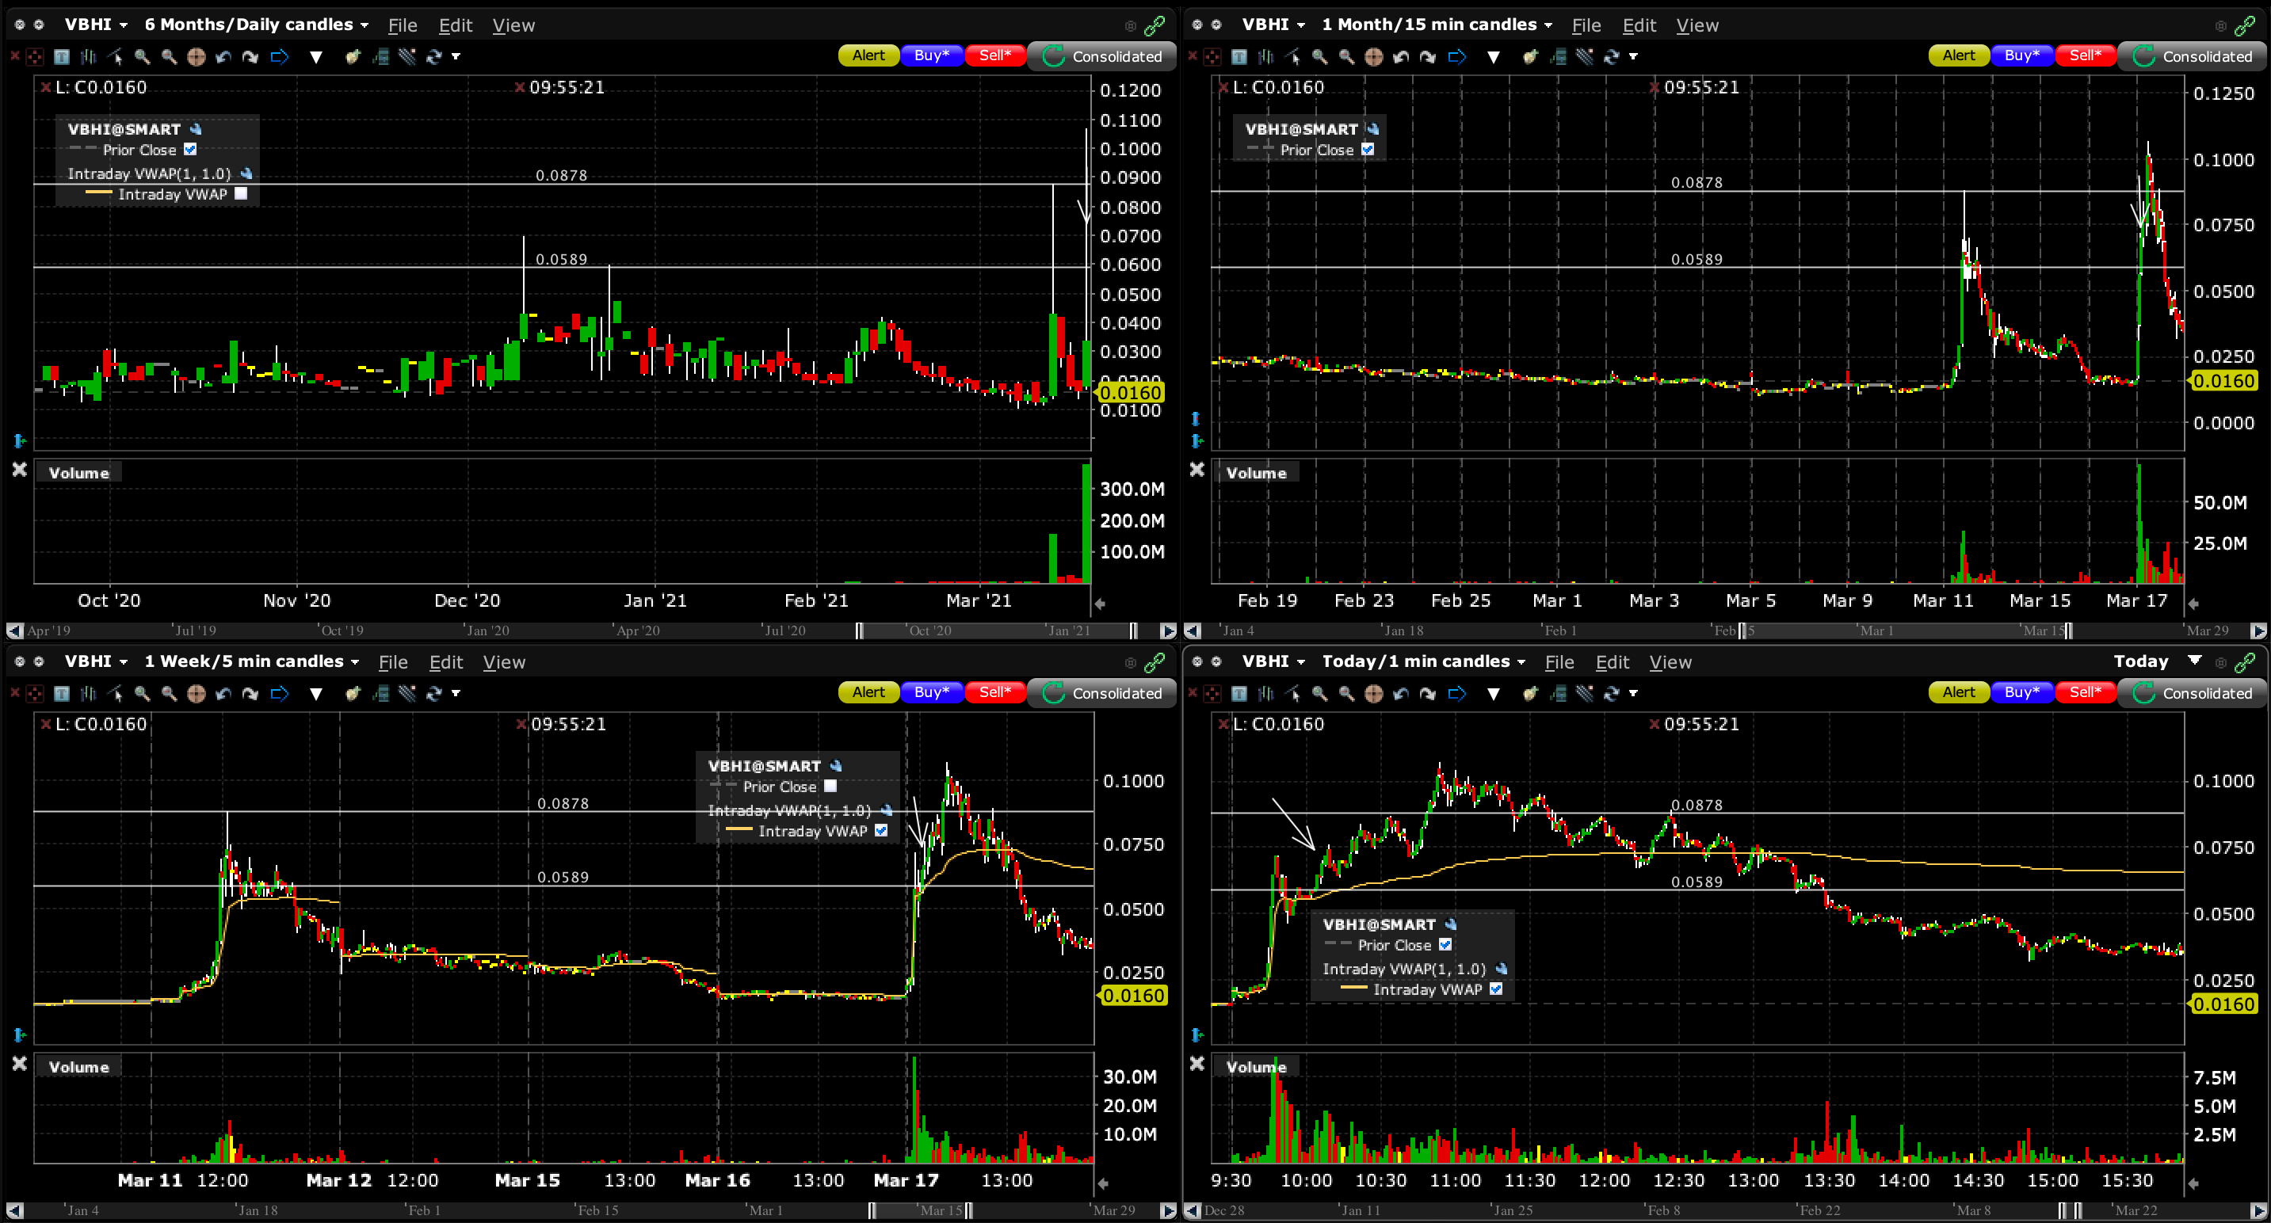Screen dimensions: 2271x1223
Task: Uncheck Prior Close in daily candles legend
Action: pos(190,150)
